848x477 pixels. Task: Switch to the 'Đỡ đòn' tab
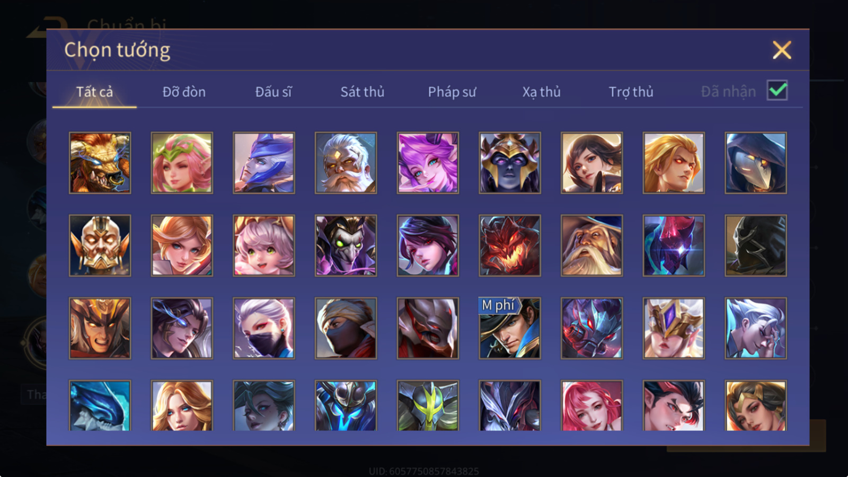pos(184,92)
